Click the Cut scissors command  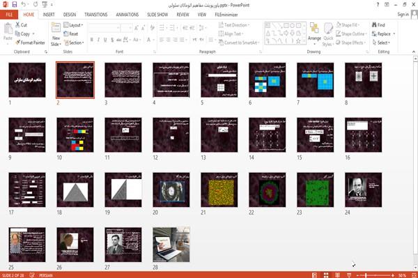coord(22,25)
